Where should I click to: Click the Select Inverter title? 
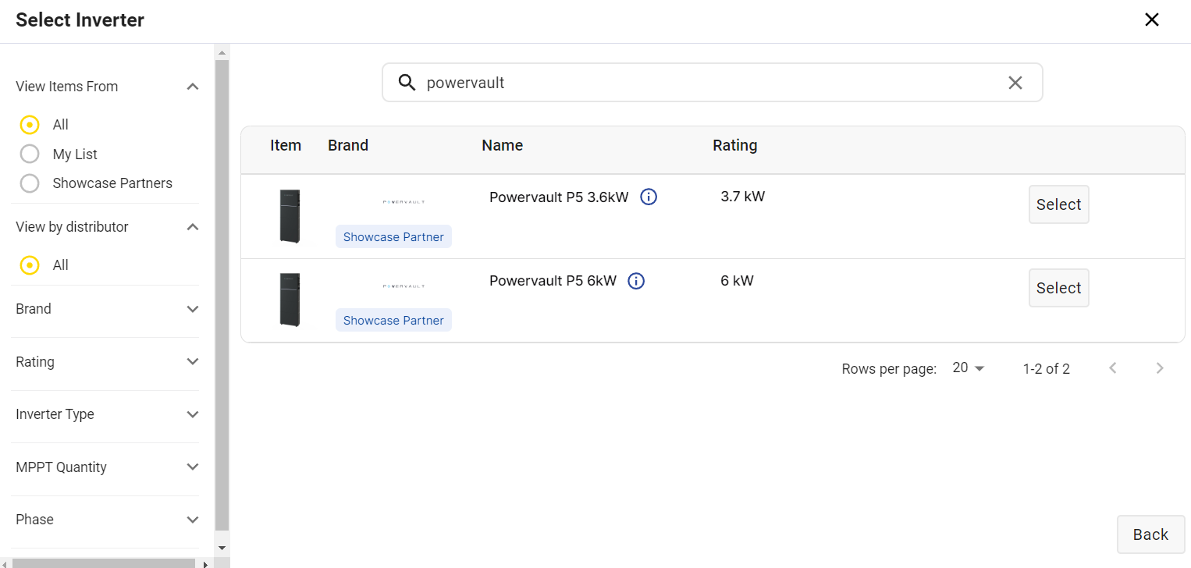(80, 20)
